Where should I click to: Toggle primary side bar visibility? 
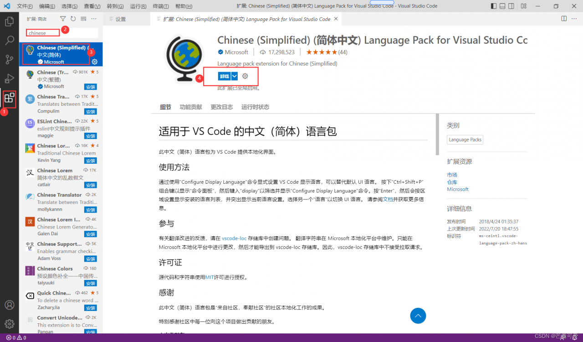(494, 6)
